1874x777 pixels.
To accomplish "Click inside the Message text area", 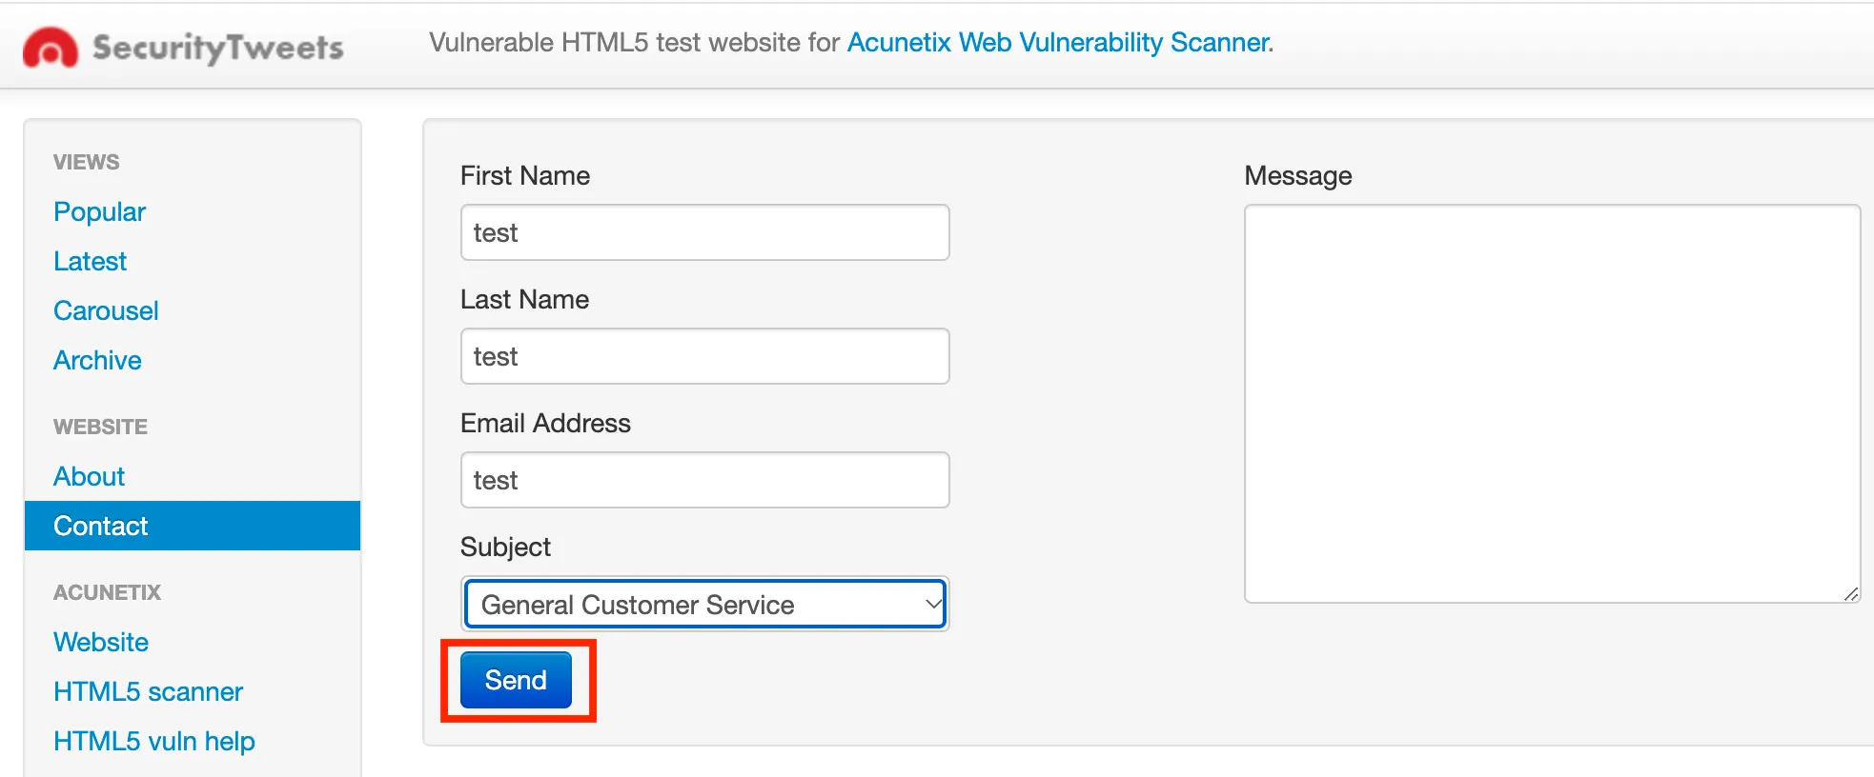I will (x=1552, y=404).
